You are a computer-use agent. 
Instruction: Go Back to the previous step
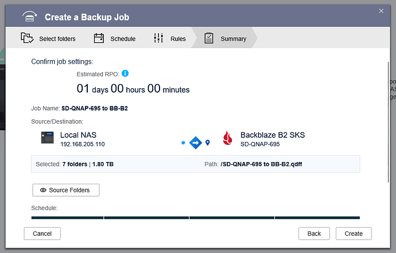(314, 234)
